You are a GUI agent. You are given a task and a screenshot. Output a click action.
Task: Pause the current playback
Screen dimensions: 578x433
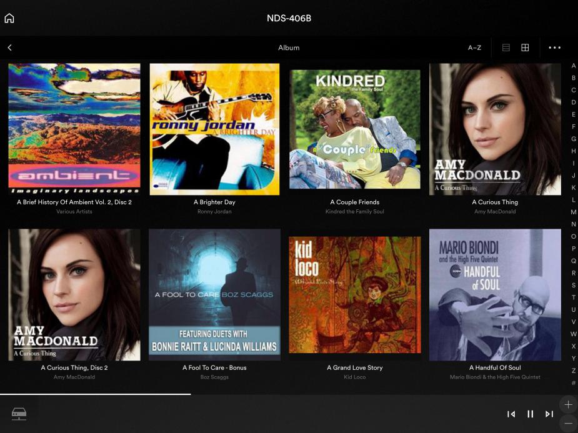click(x=530, y=414)
